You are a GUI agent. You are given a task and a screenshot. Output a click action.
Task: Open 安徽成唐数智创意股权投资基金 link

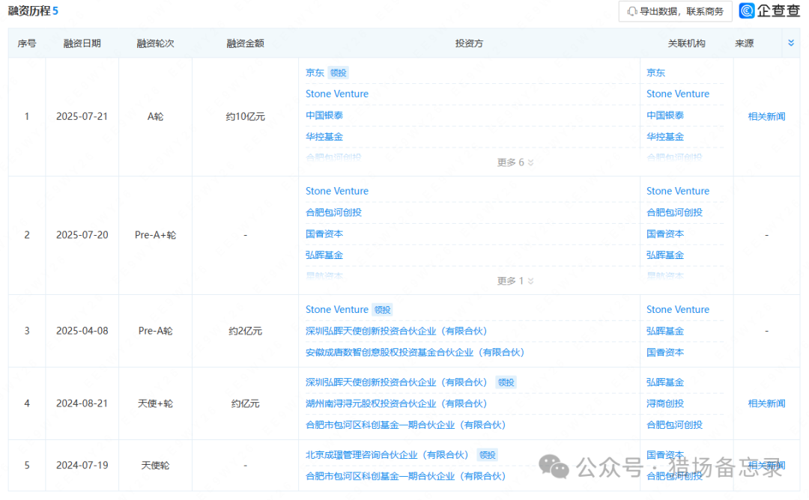pos(414,353)
